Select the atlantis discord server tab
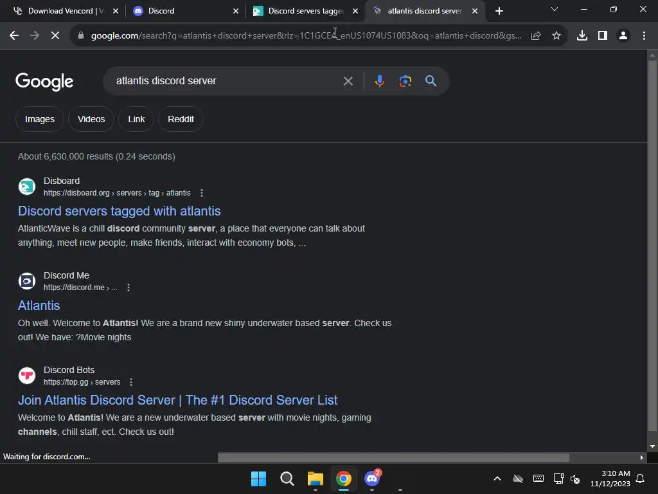The image size is (658, 494). [x=425, y=11]
